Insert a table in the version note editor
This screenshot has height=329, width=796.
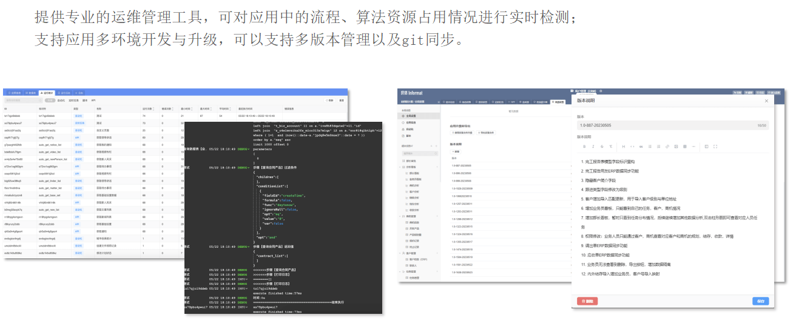[685, 146]
